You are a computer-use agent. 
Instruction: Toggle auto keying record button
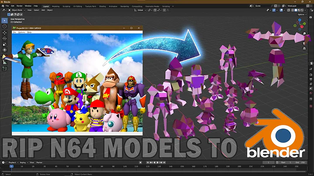click(x=140, y=162)
